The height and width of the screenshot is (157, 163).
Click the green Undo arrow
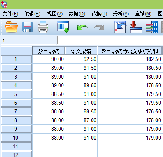pos(82,27)
